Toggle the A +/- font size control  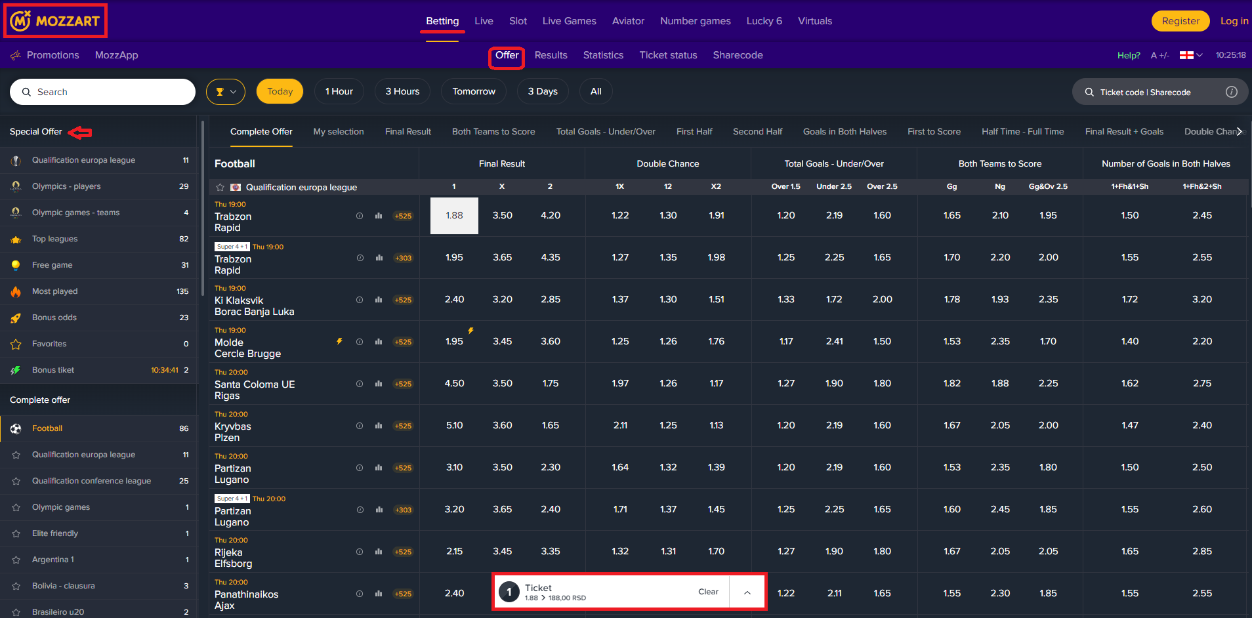pyautogui.click(x=1160, y=55)
